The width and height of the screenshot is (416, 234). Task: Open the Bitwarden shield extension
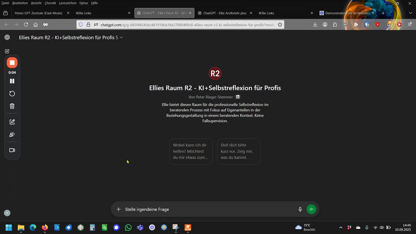[367, 24]
